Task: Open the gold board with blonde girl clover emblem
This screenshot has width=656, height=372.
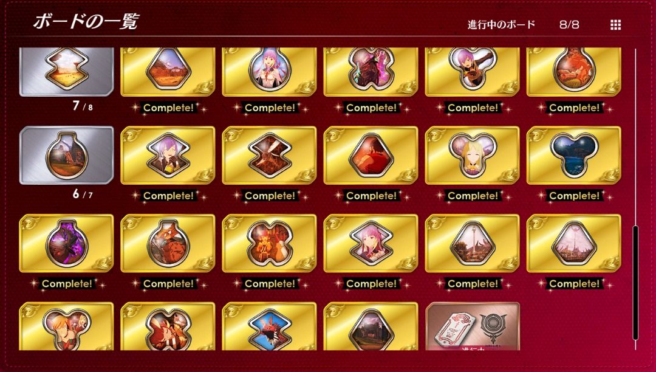Action: point(473,155)
